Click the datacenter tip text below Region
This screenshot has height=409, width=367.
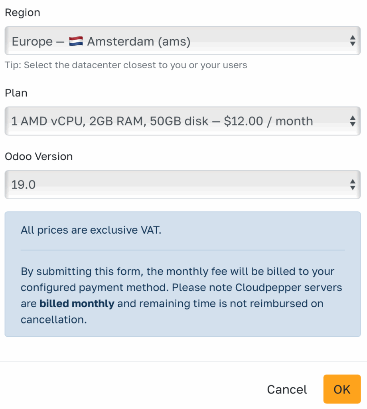click(x=126, y=65)
